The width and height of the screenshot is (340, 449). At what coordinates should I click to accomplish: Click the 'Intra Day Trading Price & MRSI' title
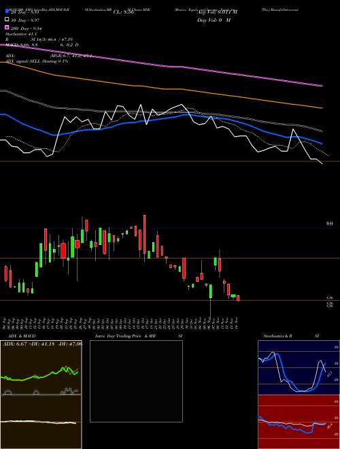(139, 336)
